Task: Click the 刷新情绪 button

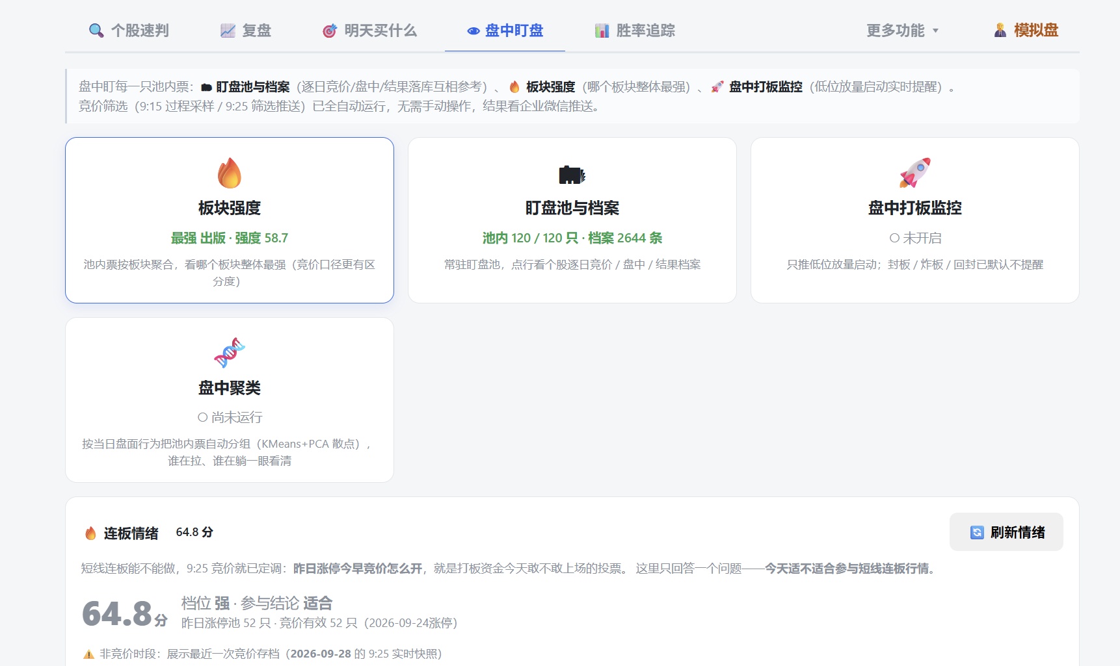Action: (x=1006, y=532)
